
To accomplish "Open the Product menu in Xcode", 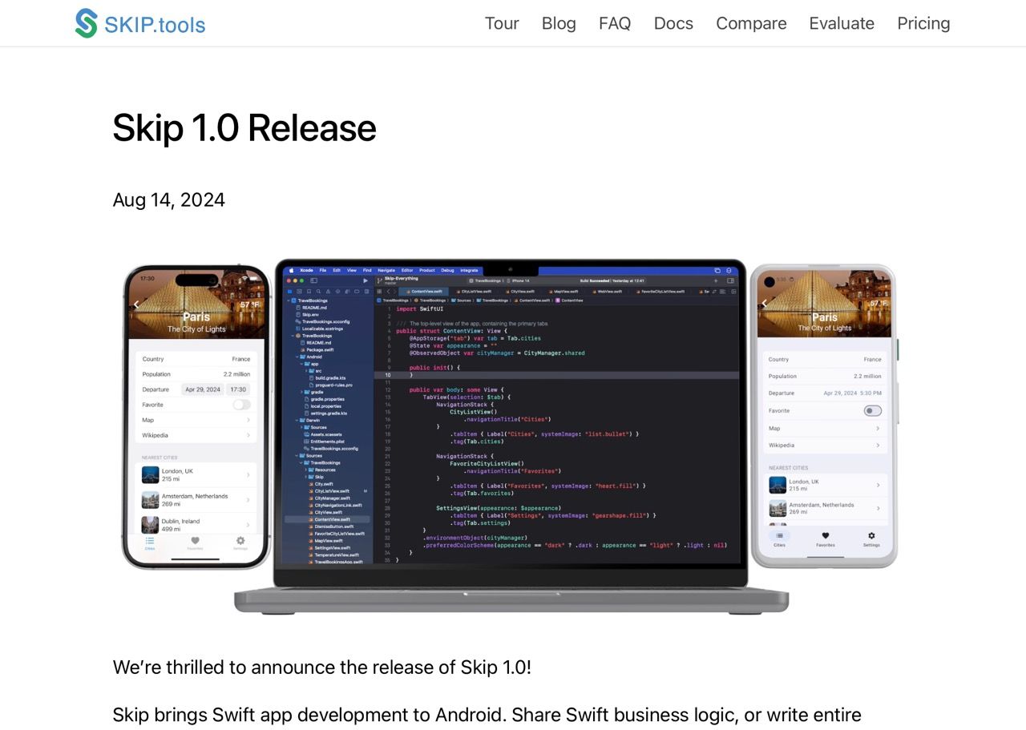I will (427, 270).
